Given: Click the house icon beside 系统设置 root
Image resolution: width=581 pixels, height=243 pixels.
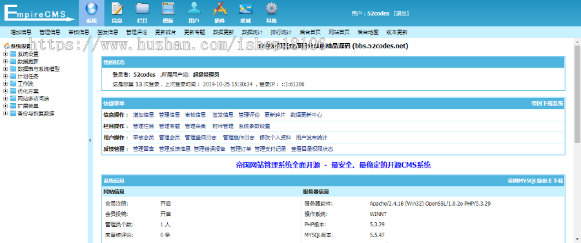Looking at the screenshot, I should (x=6, y=46).
